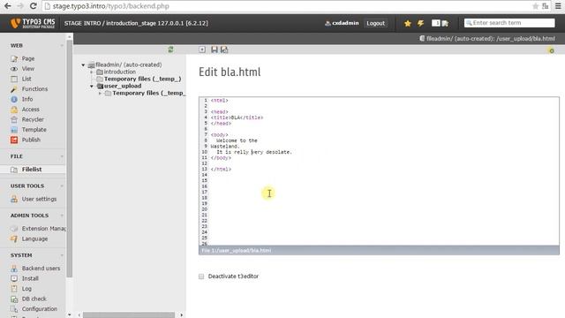Image resolution: width=565 pixels, height=318 pixels.
Task: Click the Template module icon
Action: point(14,130)
